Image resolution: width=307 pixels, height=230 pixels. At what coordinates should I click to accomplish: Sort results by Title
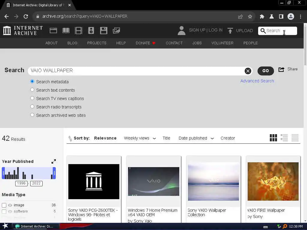166,138
